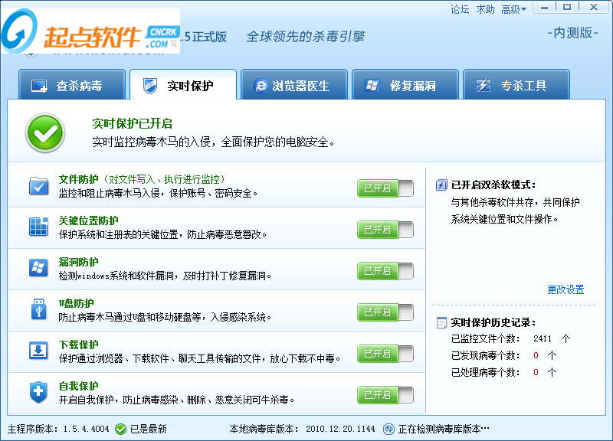
Task: Click the 文件防护 folder checkmark icon
Action: (39, 186)
